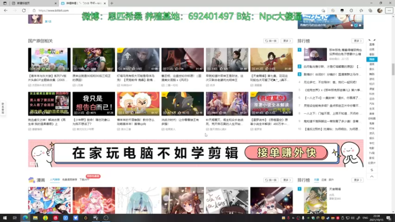The height and width of the screenshot is (222, 395).
Task: Open the 喜羊羊与灰太狼 video thumbnail
Action: [49, 60]
